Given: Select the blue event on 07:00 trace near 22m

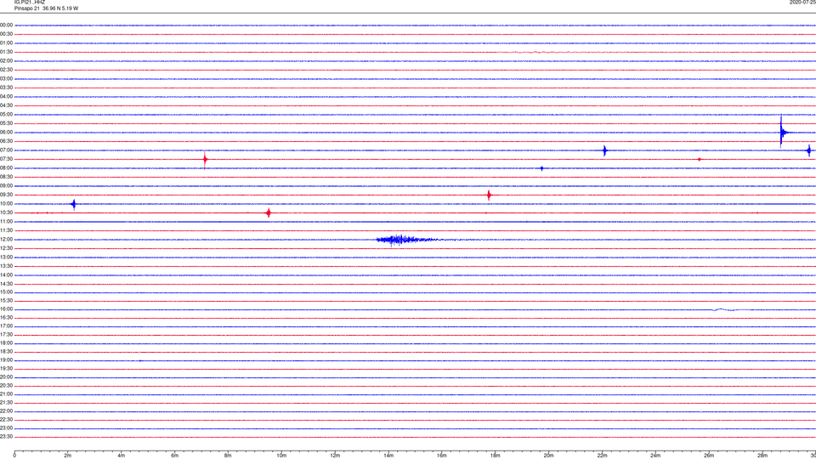Looking at the screenshot, I should click(x=604, y=150).
